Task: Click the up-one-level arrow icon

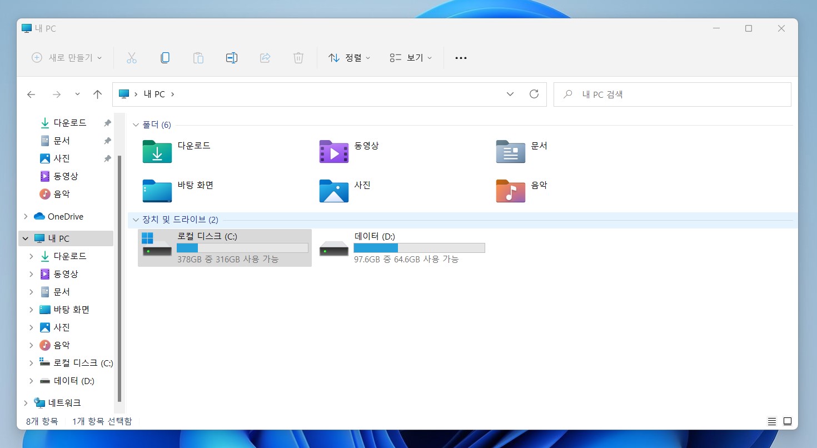Action: click(x=97, y=94)
